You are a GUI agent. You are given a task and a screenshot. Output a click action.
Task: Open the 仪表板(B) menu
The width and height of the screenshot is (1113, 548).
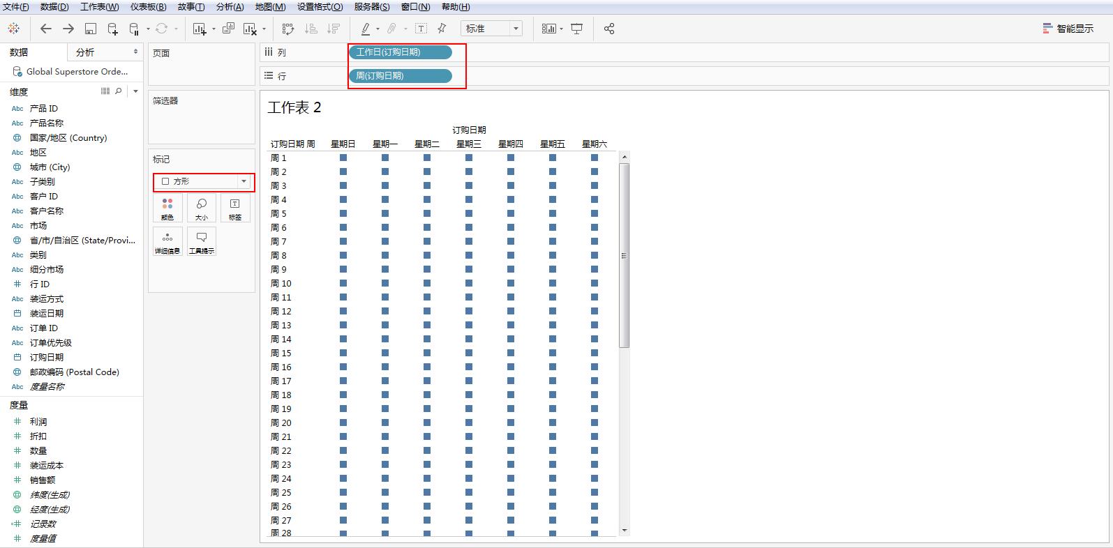click(x=148, y=7)
